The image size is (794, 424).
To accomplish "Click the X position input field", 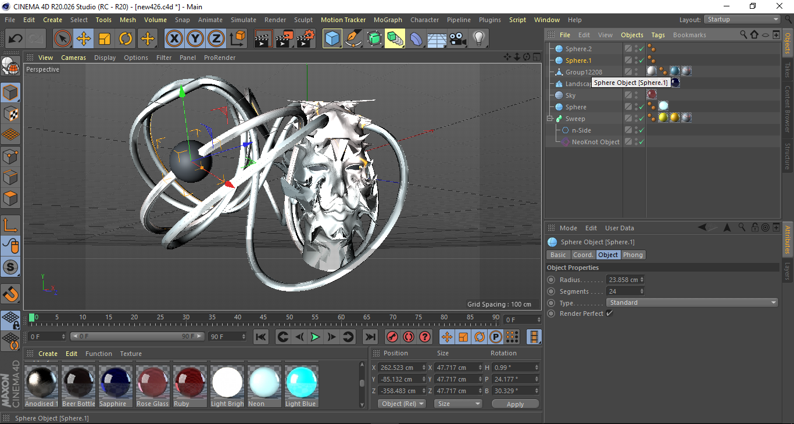I will tap(401, 368).
